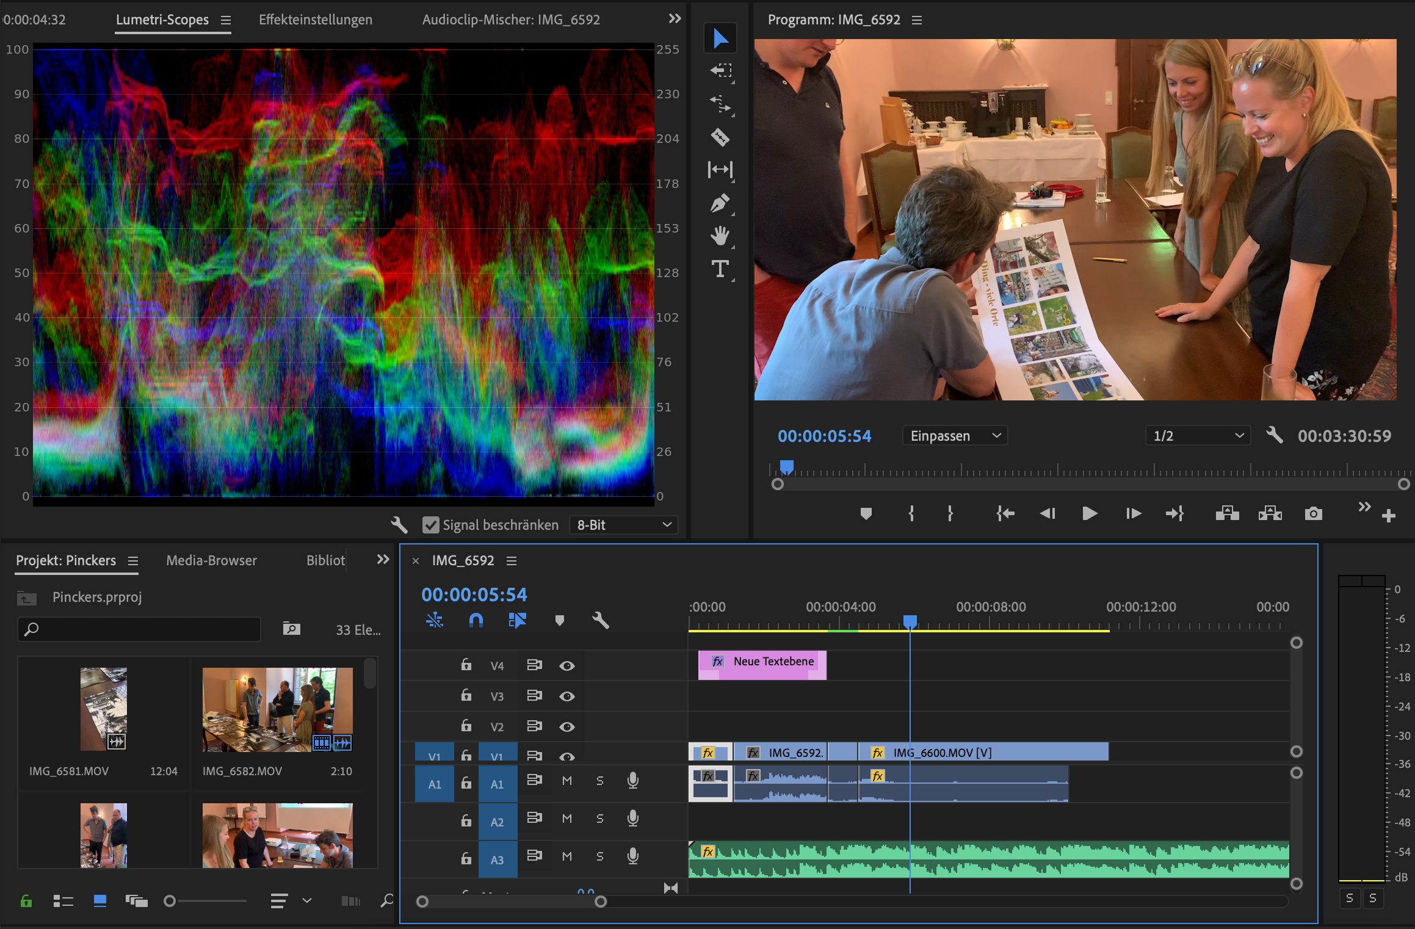Mute audio track A1
This screenshot has height=929, width=1415.
click(x=567, y=781)
